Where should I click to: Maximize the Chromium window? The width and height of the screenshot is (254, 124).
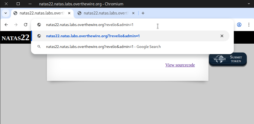click(18, 4)
